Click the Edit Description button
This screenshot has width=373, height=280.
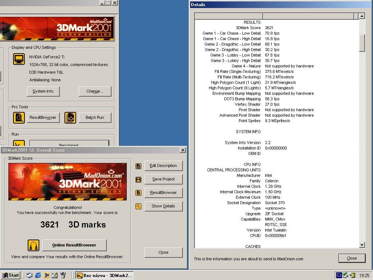164,166
